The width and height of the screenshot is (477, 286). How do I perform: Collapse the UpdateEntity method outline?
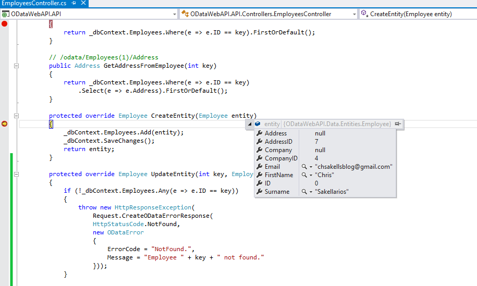(16, 174)
